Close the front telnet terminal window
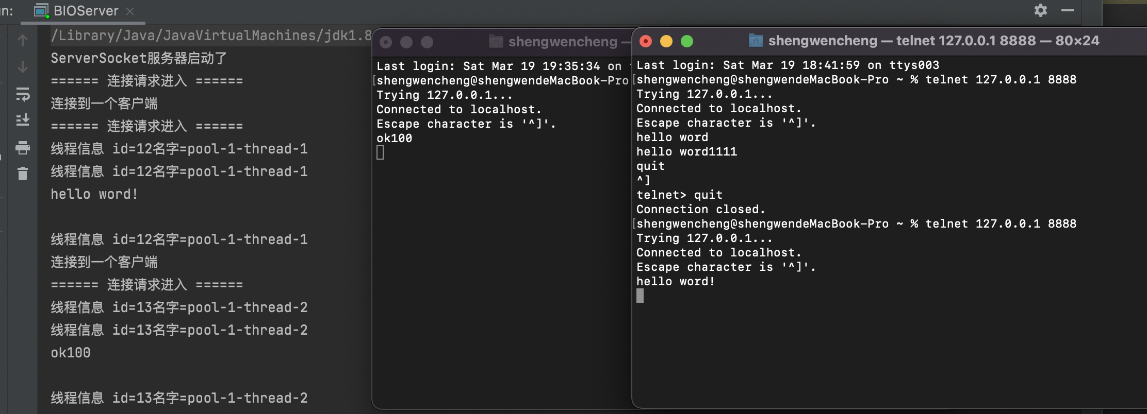 (x=646, y=41)
